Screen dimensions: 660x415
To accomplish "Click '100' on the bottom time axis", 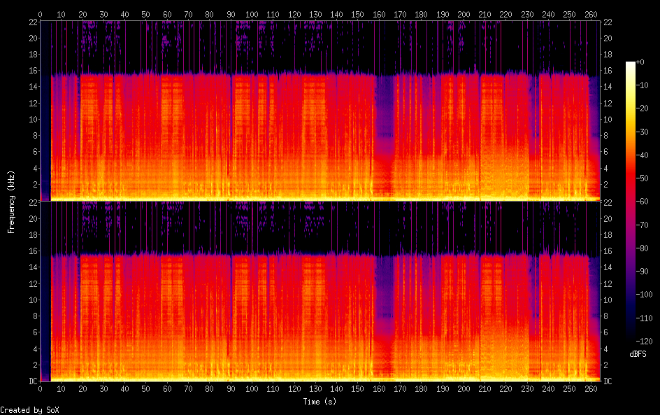I will coord(252,389).
